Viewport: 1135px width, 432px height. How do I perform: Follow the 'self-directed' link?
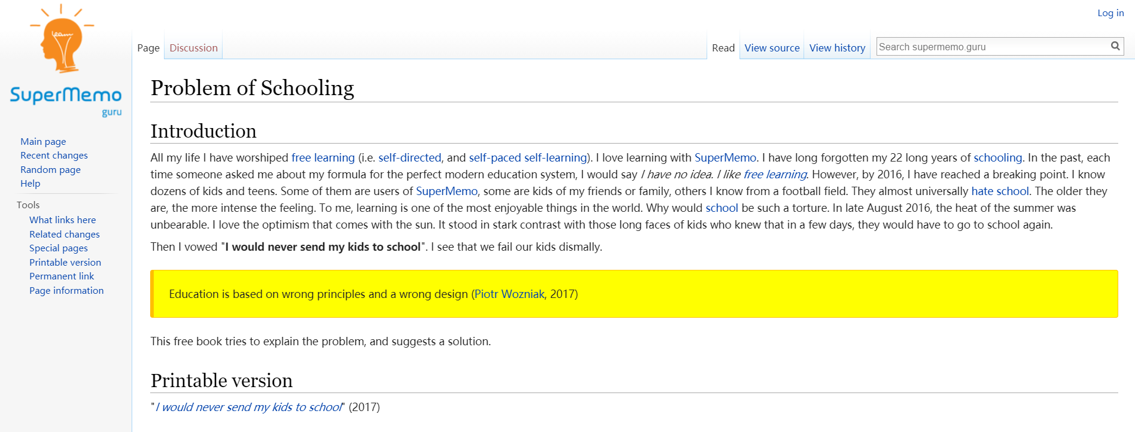click(410, 157)
